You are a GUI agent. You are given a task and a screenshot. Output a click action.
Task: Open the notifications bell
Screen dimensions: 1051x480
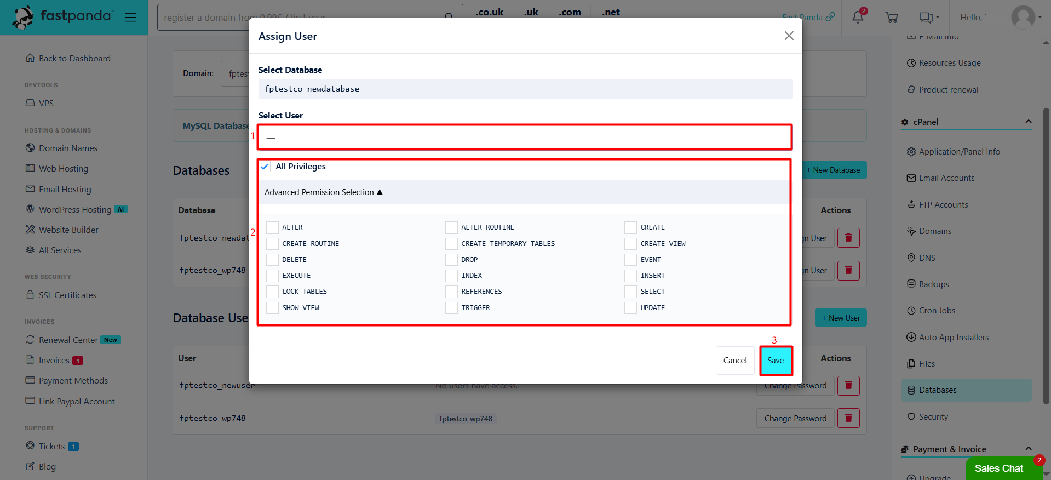coord(858,17)
